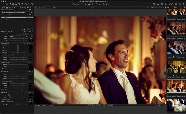186x114 pixels.
Task: Open the Output gear tool tab
Action: 28,8
